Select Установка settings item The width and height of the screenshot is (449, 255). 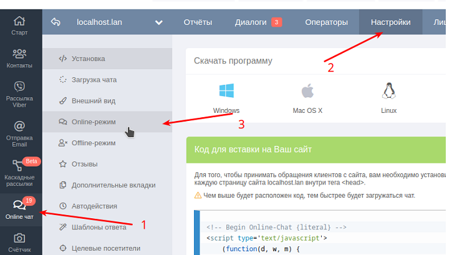pyautogui.click(x=107, y=59)
